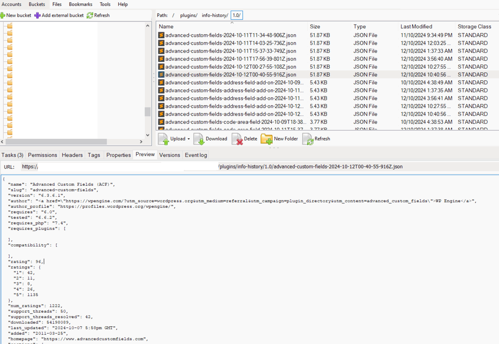Switch to the Permissions tab
The width and height of the screenshot is (499, 344).
[x=42, y=155]
